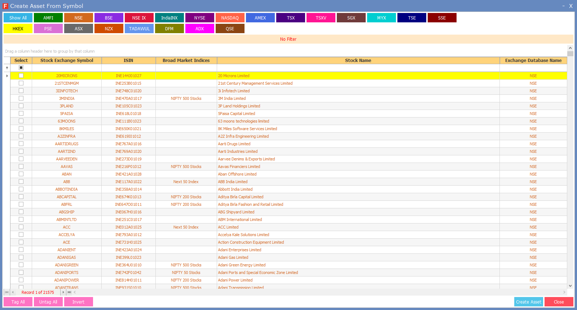Viewport: 577px width, 310px height.
Task: Click Create Asset button
Action: [x=529, y=302]
